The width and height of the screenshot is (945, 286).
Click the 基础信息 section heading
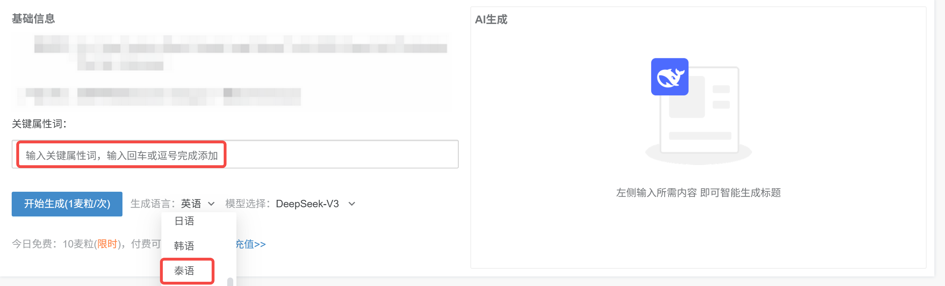(33, 18)
